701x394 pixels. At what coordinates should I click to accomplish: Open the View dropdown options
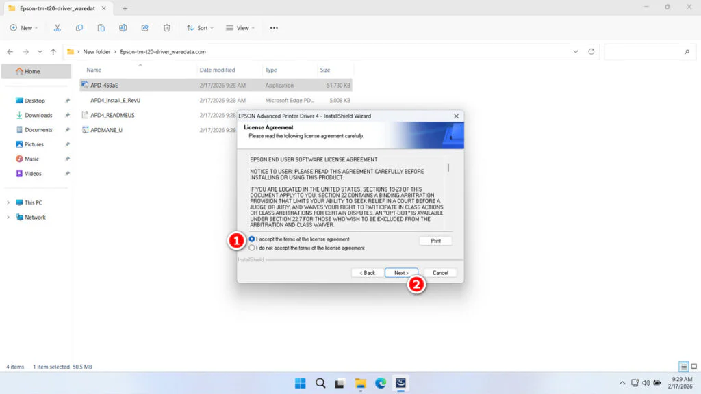240,27
